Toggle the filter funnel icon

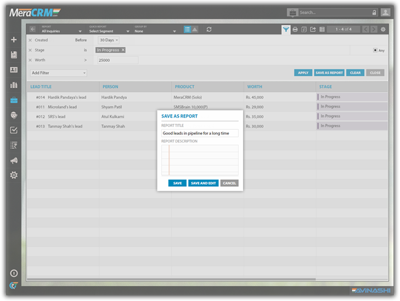(286, 30)
